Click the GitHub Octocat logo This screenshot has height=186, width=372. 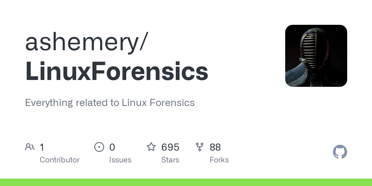(x=340, y=152)
